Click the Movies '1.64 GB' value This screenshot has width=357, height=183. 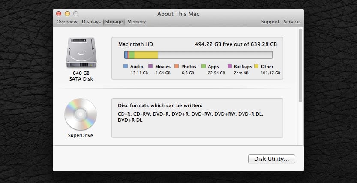(163, 73)
